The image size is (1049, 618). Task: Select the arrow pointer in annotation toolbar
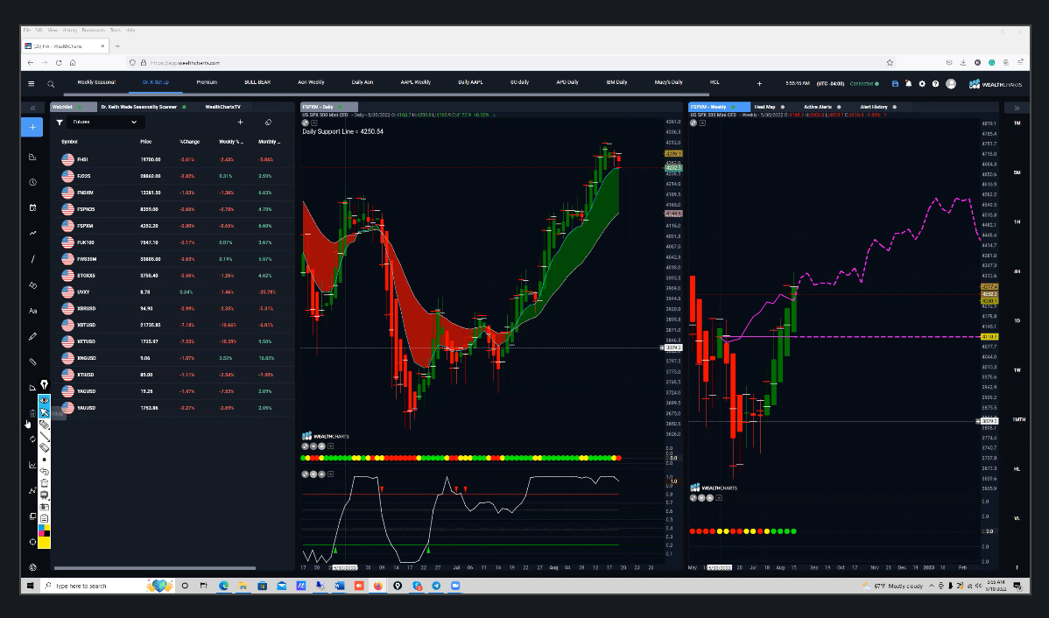click(44, 412)
